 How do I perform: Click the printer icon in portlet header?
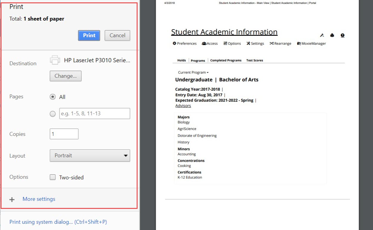pyautogui.click(x=332, y=35)
